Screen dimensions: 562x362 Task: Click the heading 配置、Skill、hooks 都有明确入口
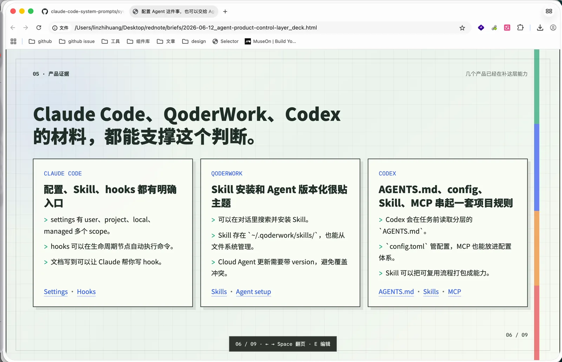pyautogui.click(x=110, y=196)
